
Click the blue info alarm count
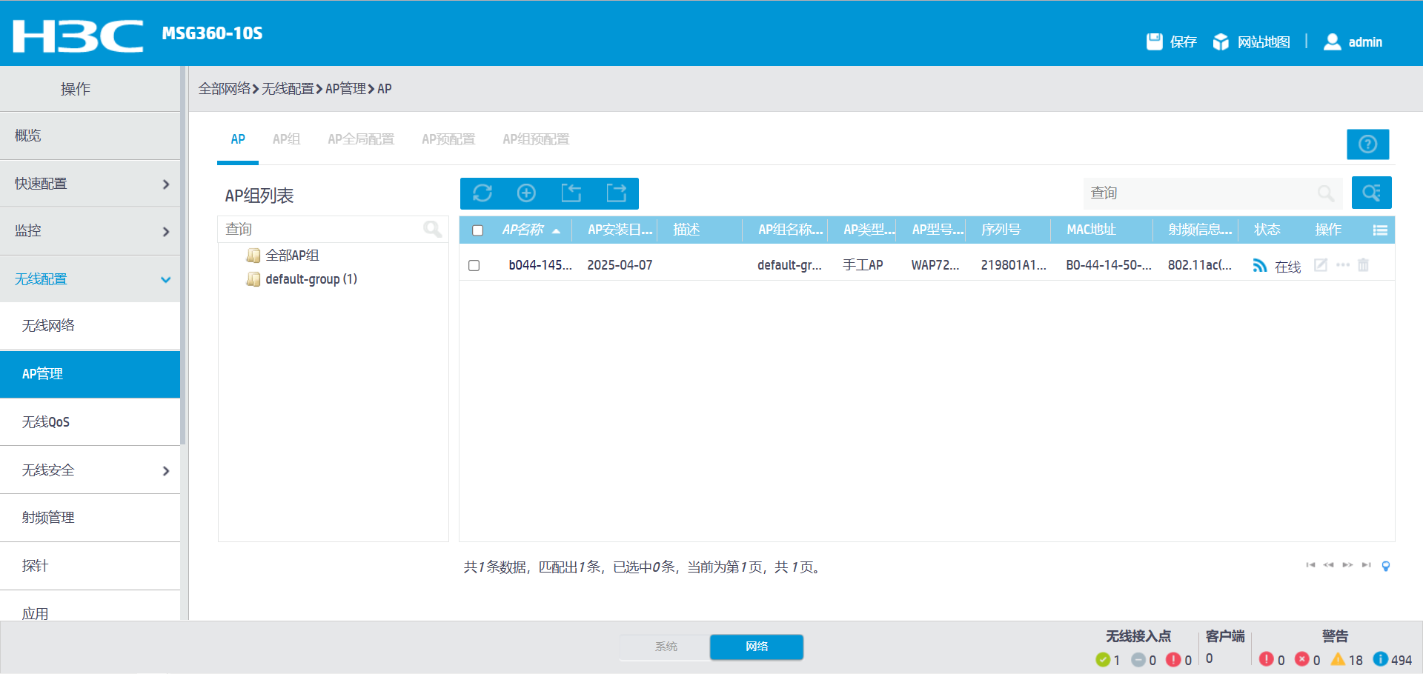click(1393, 659)
